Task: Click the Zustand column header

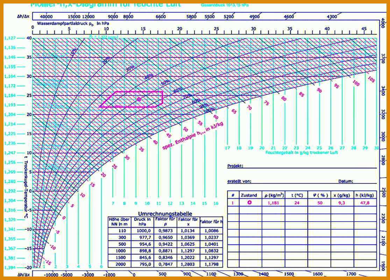Action: point(249,195)
